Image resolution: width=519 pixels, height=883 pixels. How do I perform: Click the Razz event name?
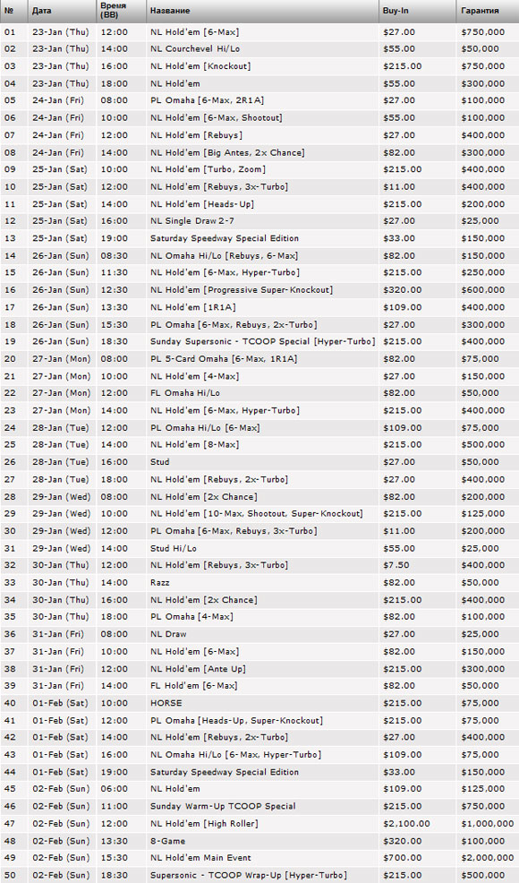[x=160, y=582]
